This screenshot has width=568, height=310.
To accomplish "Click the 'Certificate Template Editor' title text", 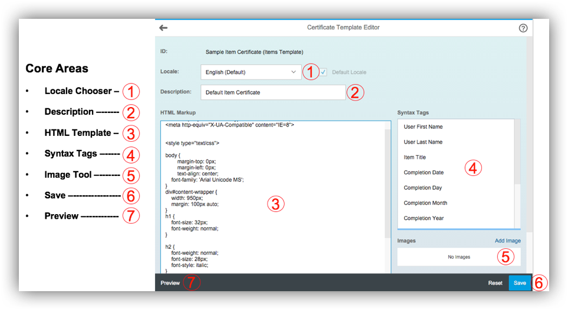I will point(343,28).
